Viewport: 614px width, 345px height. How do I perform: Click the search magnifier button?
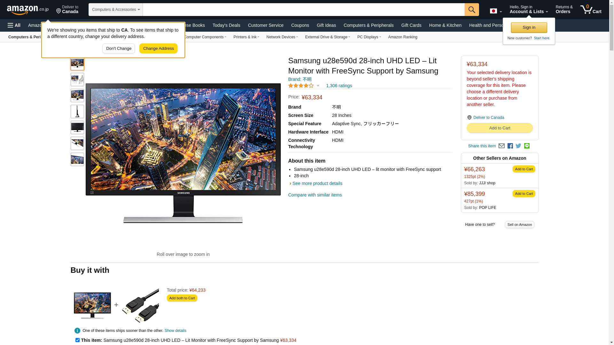(x=472, y=10)
